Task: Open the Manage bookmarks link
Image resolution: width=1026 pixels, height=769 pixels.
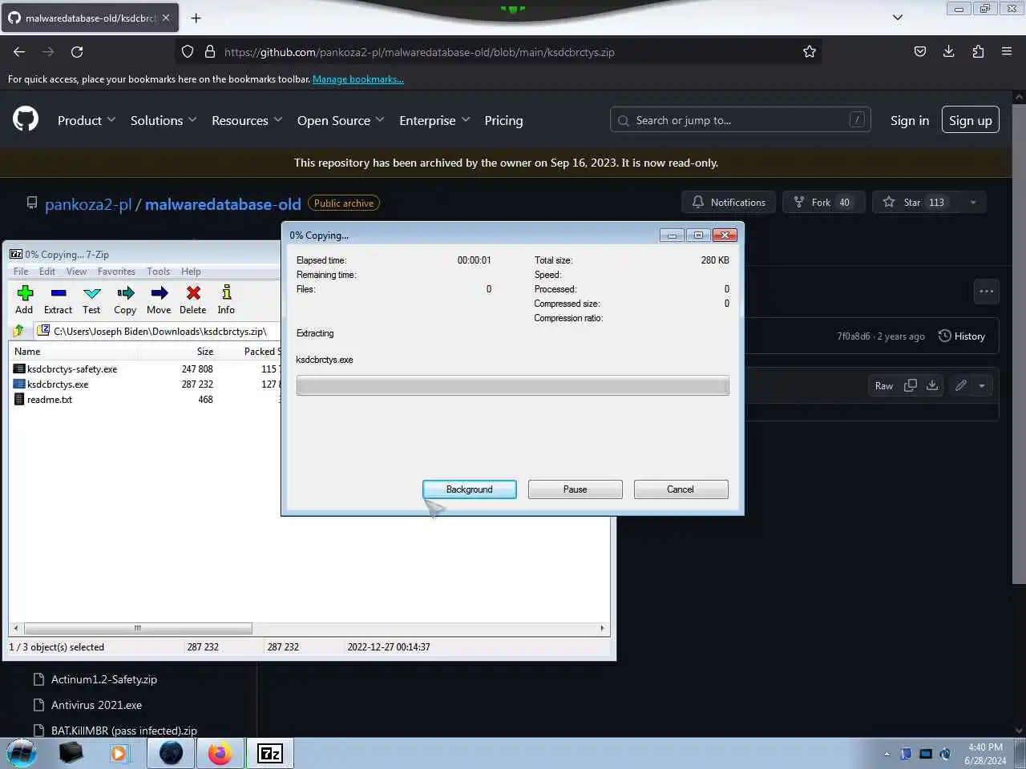Action: [358, 79]
